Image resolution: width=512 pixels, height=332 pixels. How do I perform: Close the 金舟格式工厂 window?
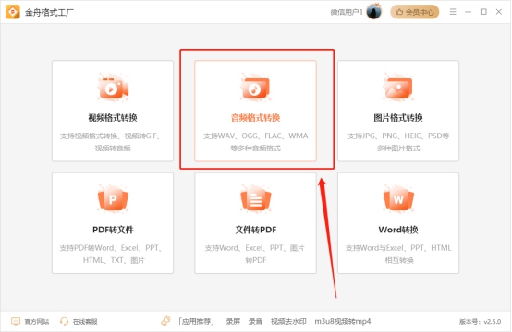(x=499, y=12)
